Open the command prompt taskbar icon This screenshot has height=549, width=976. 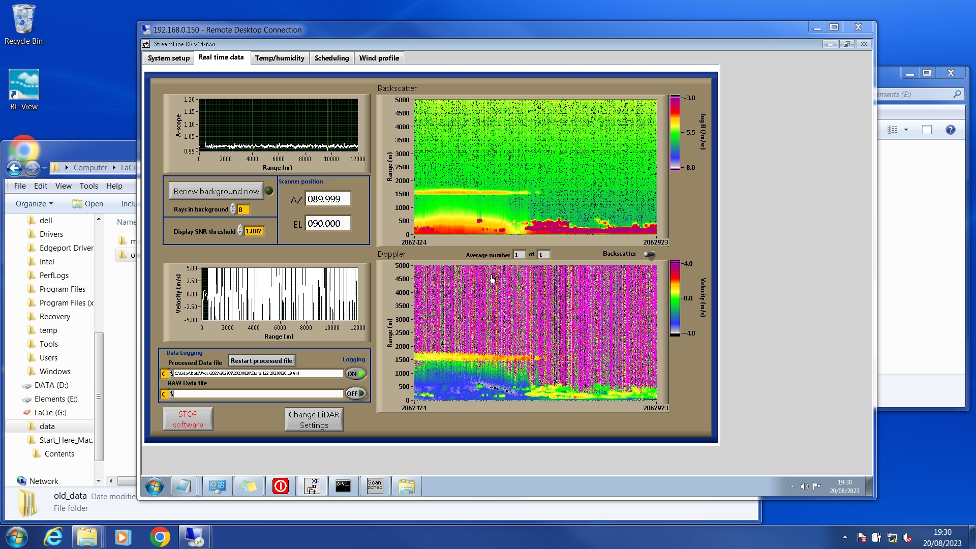tap(343, 486)
